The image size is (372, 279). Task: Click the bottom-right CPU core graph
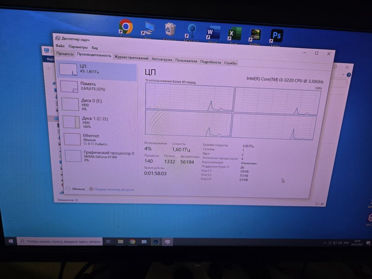click(274, 127)
